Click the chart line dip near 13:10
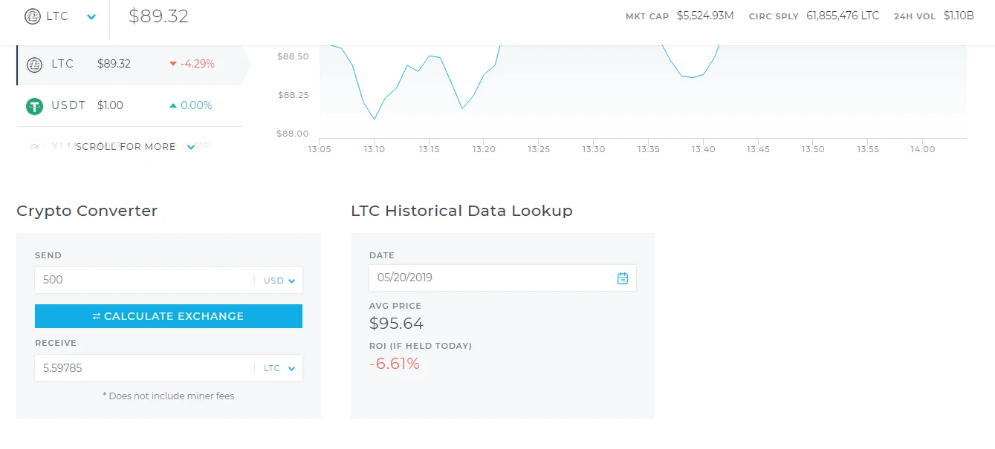 click(375, 118)
